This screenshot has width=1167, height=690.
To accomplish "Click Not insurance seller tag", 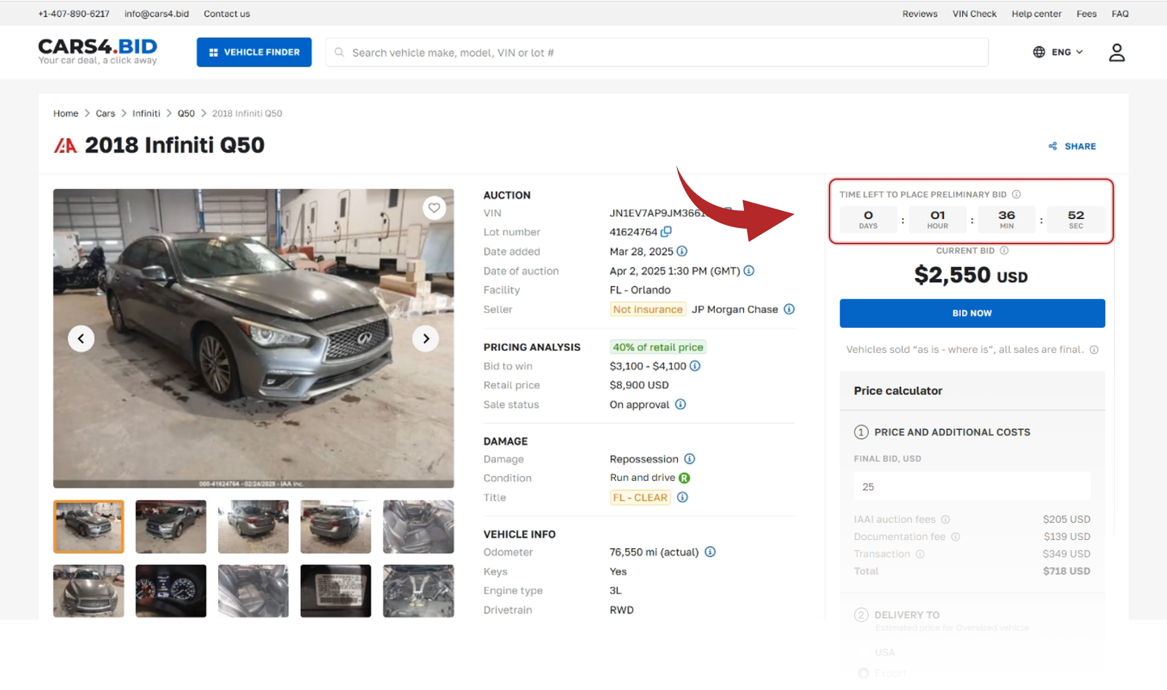I will coord(648,309).
